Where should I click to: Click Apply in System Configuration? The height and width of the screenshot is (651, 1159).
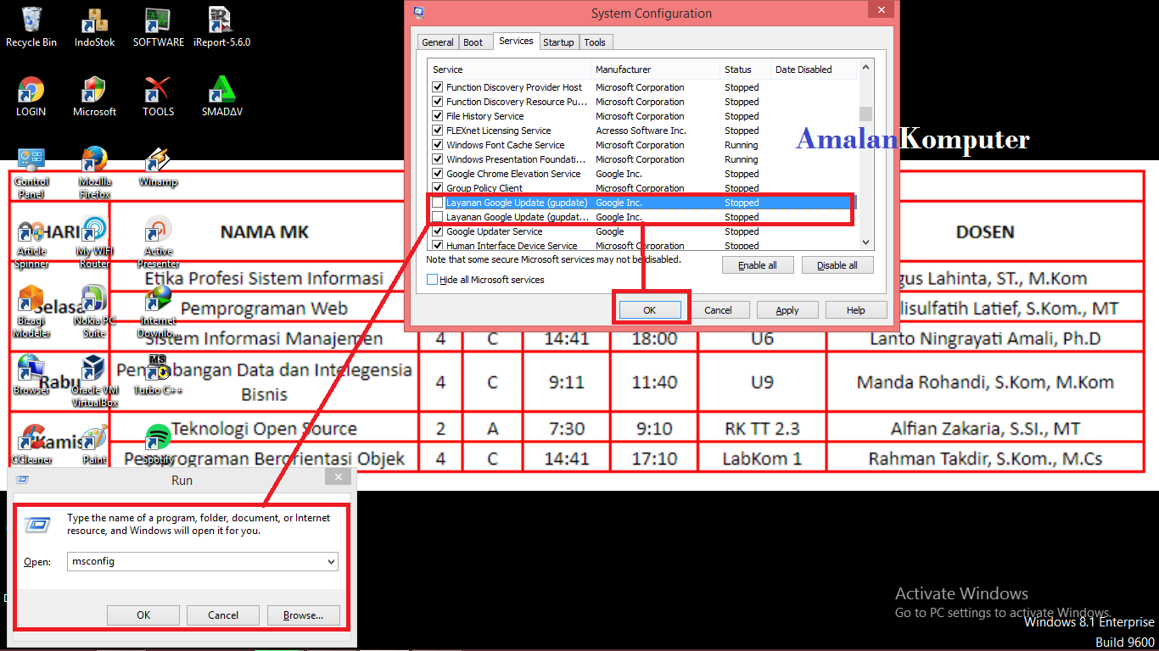click(x=787, y=310)
